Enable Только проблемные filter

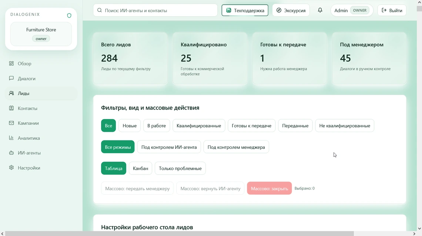point(180,168)
